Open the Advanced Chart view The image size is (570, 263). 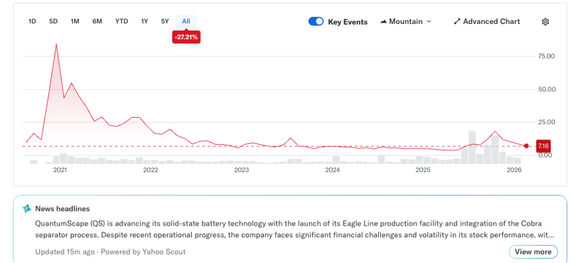[x=491, y=22]
